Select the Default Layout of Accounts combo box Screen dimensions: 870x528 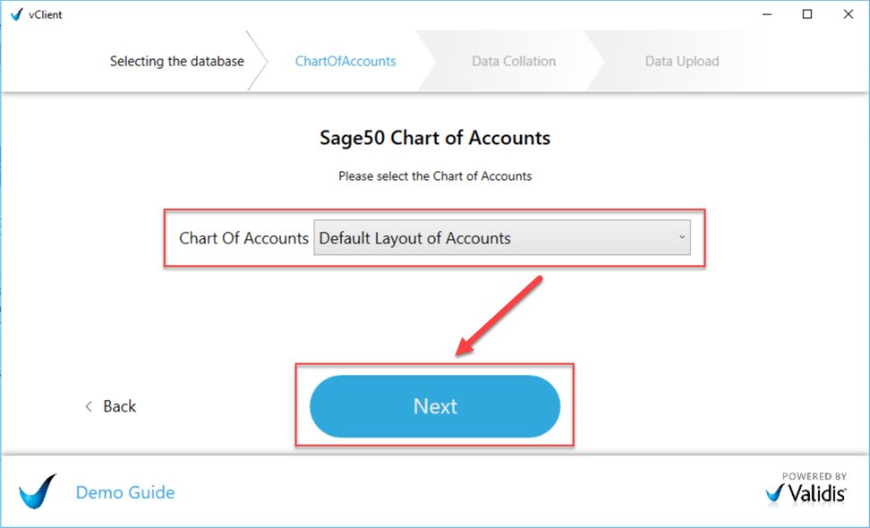click(501, 238)
